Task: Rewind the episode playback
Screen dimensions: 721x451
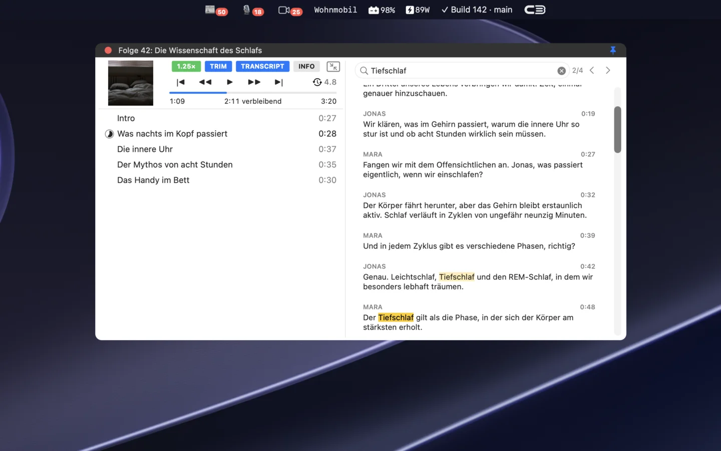Action: [x=205, y=82]
